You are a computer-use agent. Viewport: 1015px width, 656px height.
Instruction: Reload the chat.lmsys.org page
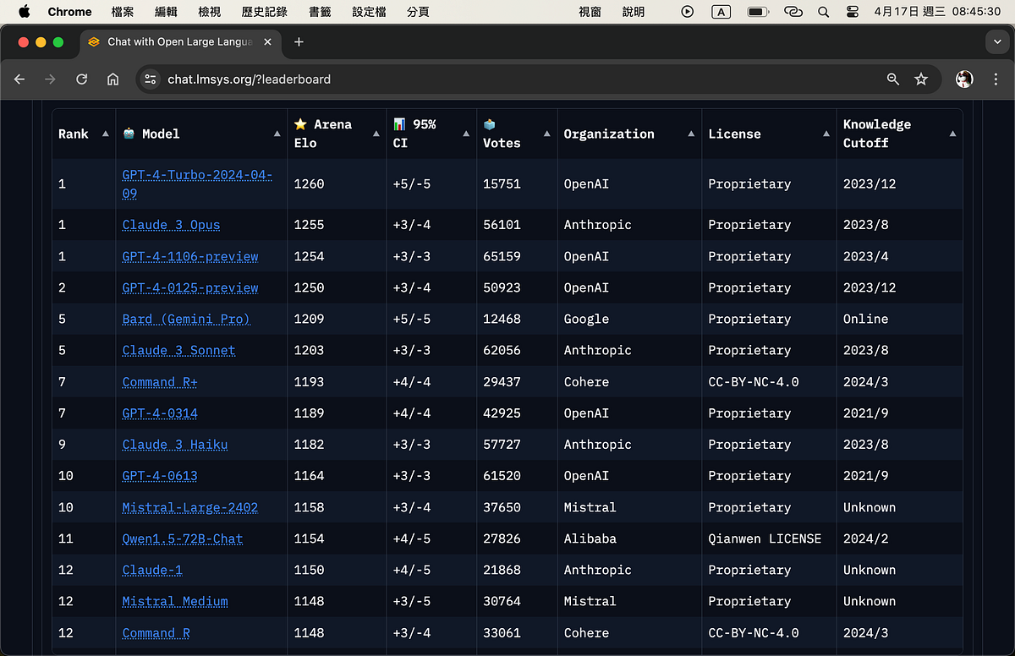(x=81, y=79)
